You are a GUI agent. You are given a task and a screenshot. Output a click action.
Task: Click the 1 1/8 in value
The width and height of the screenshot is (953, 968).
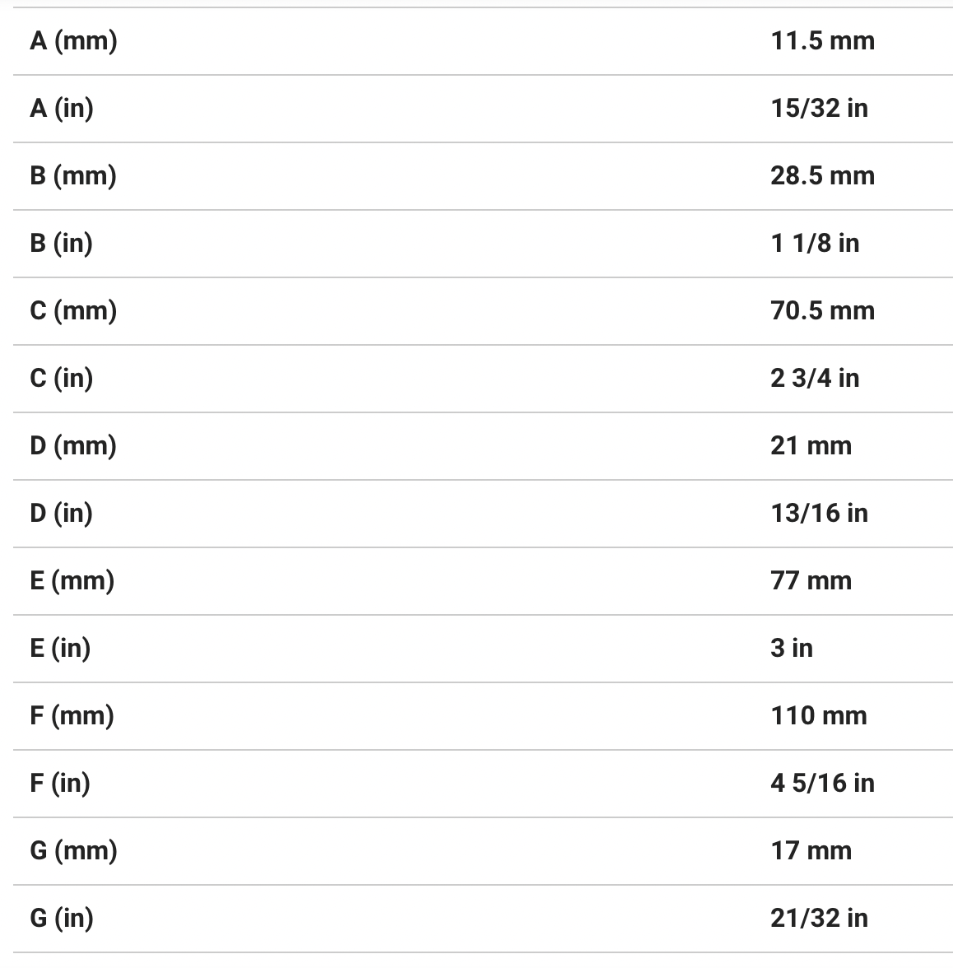815,243
